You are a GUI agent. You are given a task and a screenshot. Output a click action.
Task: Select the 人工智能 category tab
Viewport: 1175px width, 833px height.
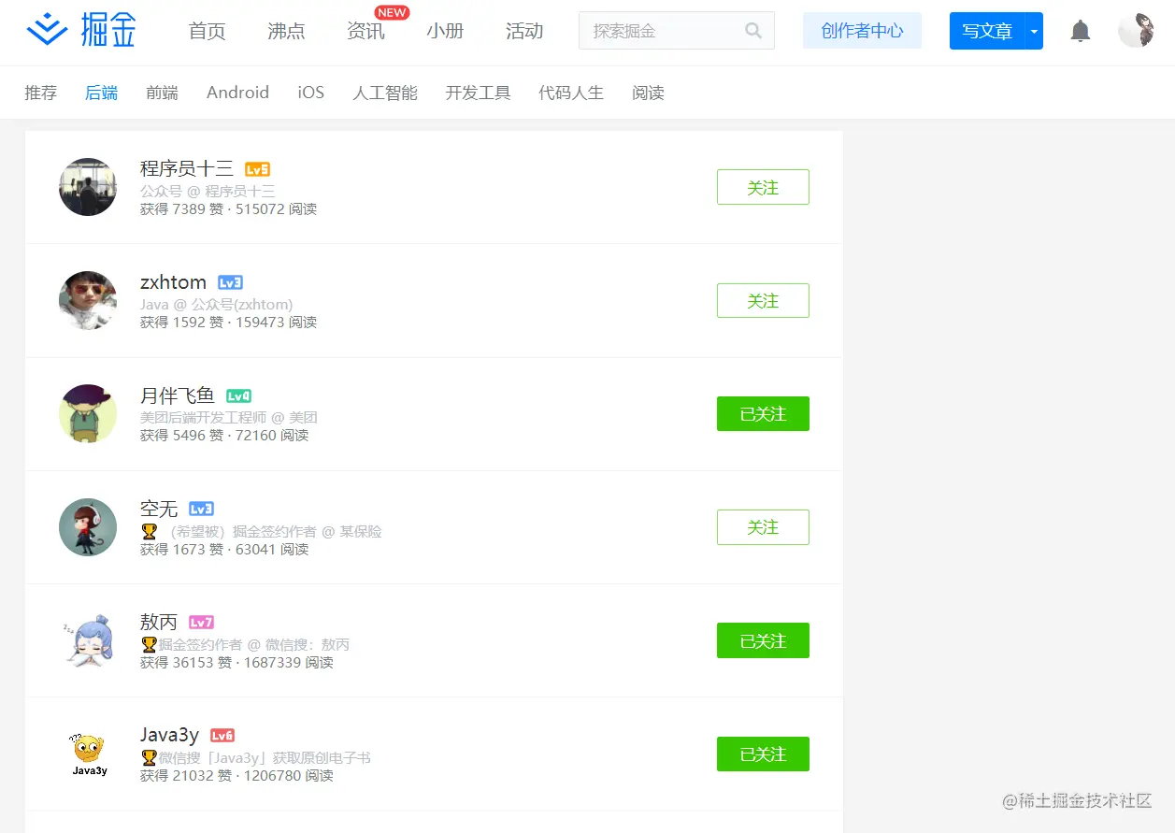[x=385, y=93]
